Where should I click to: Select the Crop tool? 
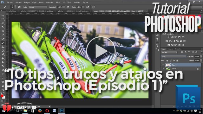(x=3, y=31)
